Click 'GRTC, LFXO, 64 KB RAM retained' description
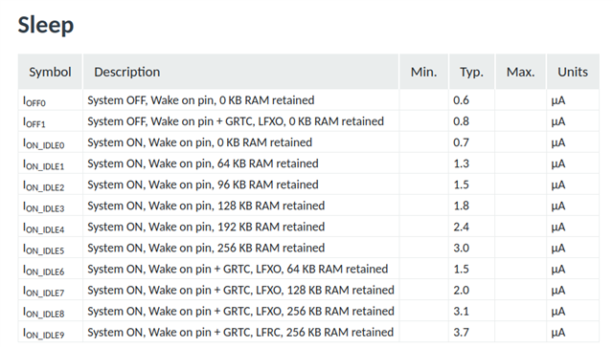 (238, 269)
